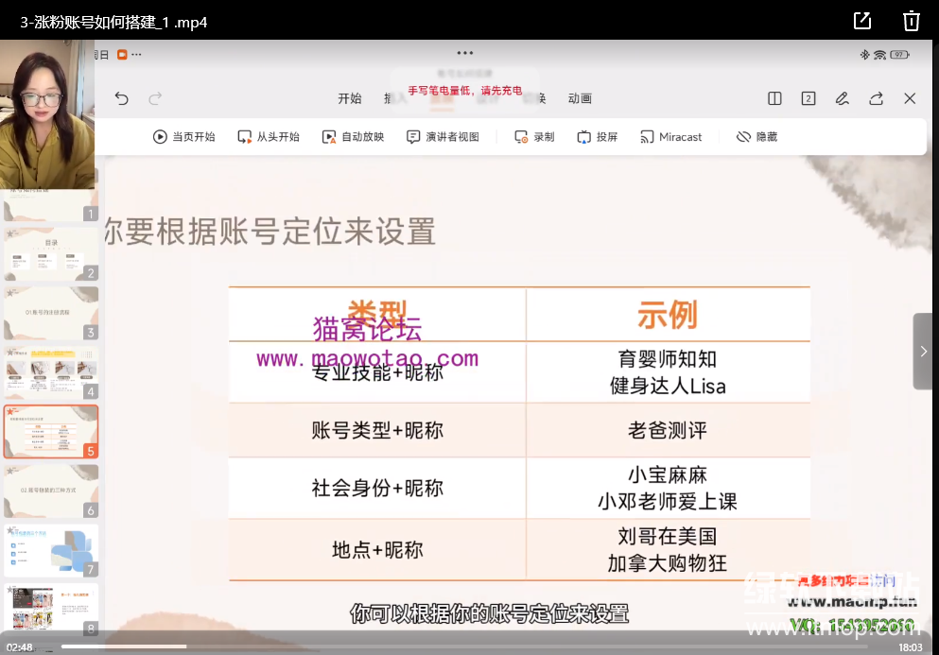
Task: Open the page count icon showing 2
Action: click(x=809, y=98)
